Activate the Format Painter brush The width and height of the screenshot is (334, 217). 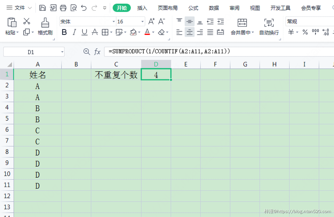pos(45,23)
